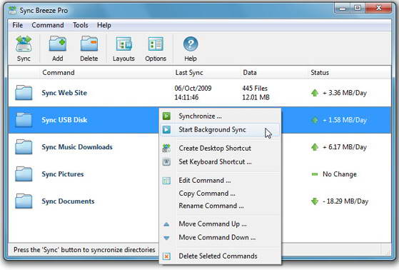Click the Sync Breeze Pro title bar icon
399x270 pixels.
pos(12,10)
